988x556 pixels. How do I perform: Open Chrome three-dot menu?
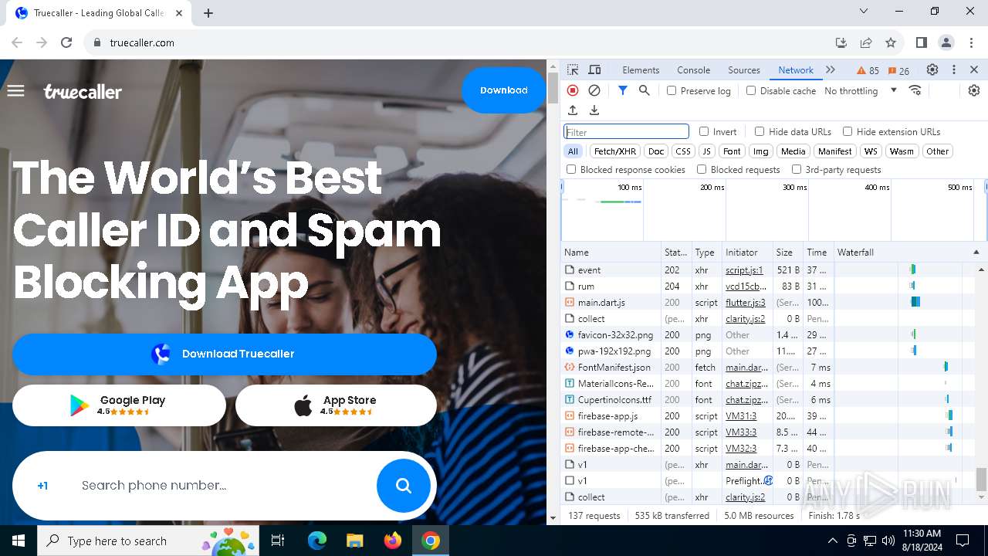pos(970,42)
